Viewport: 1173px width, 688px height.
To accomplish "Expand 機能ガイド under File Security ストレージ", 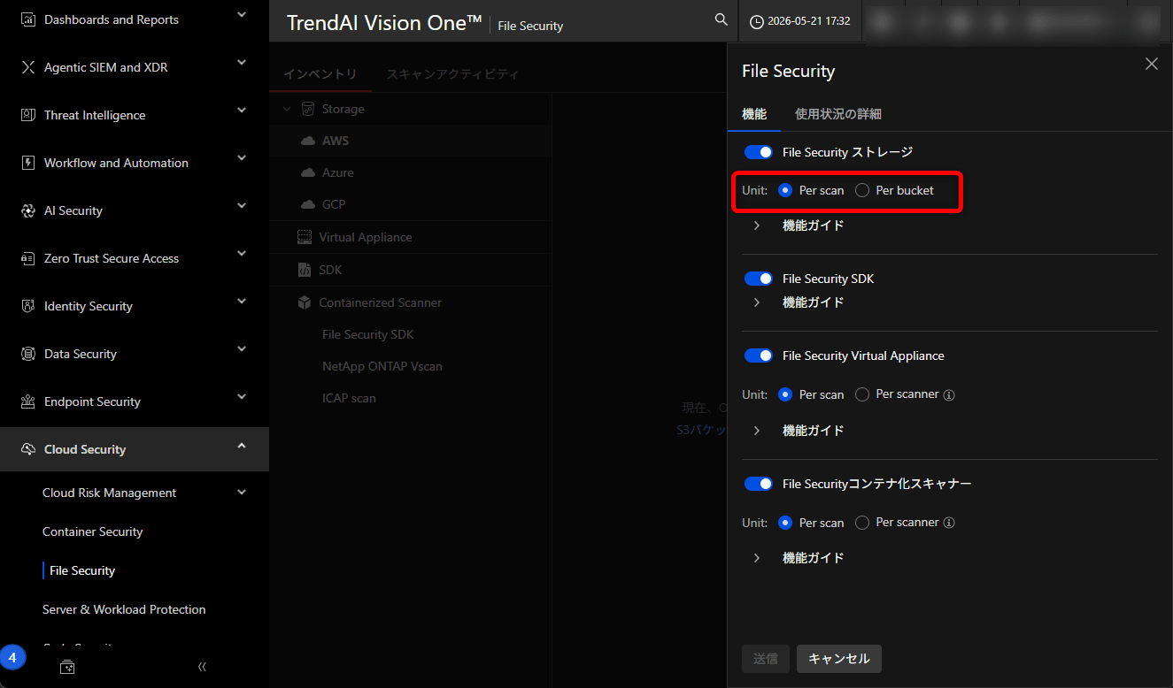I will coord(757,226).
